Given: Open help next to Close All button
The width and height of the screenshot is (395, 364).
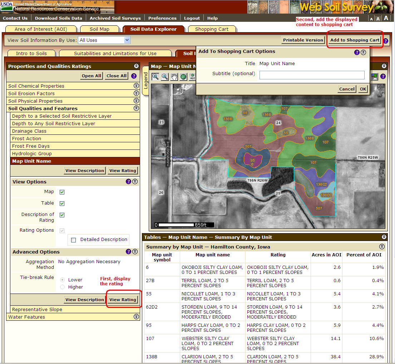Looking at the screenshot, I should point(134,76).
